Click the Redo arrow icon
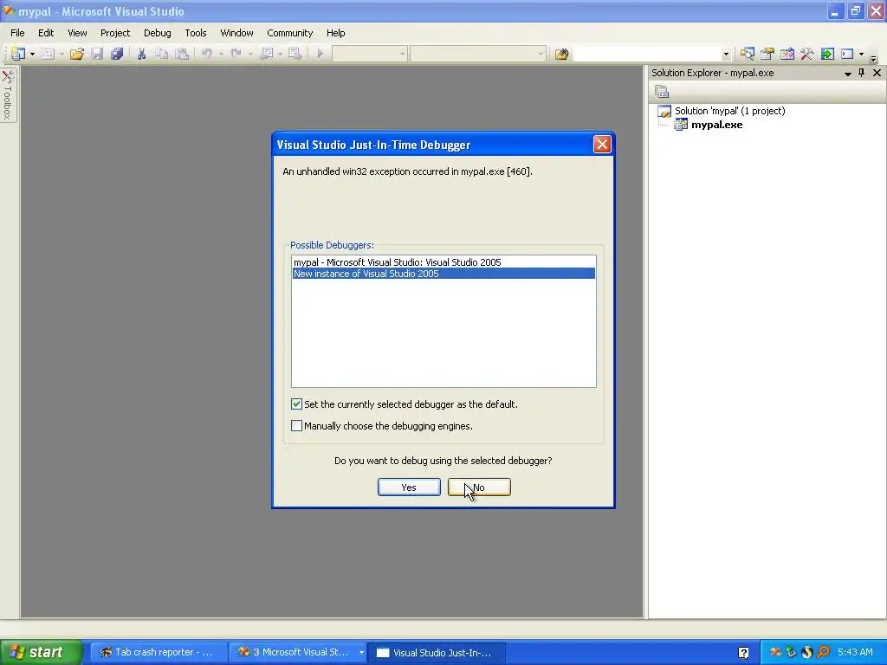 coord(236,54)
